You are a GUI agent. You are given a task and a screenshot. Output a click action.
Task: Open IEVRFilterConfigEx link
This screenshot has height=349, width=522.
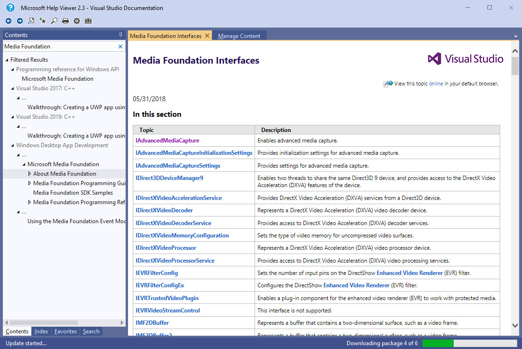[x=160, y=285]
